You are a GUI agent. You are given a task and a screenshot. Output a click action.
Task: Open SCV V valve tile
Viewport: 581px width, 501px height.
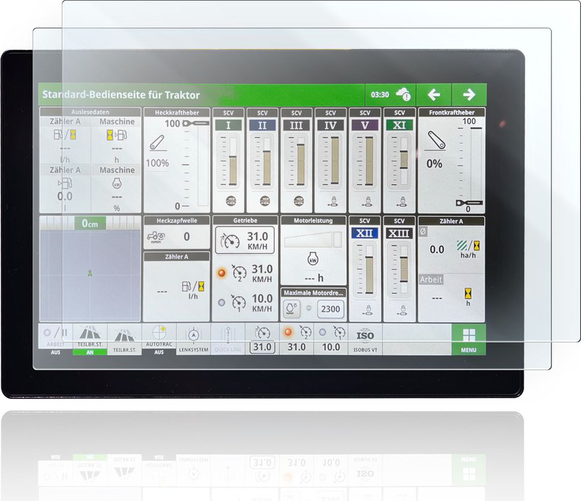[x=365, y=160]
